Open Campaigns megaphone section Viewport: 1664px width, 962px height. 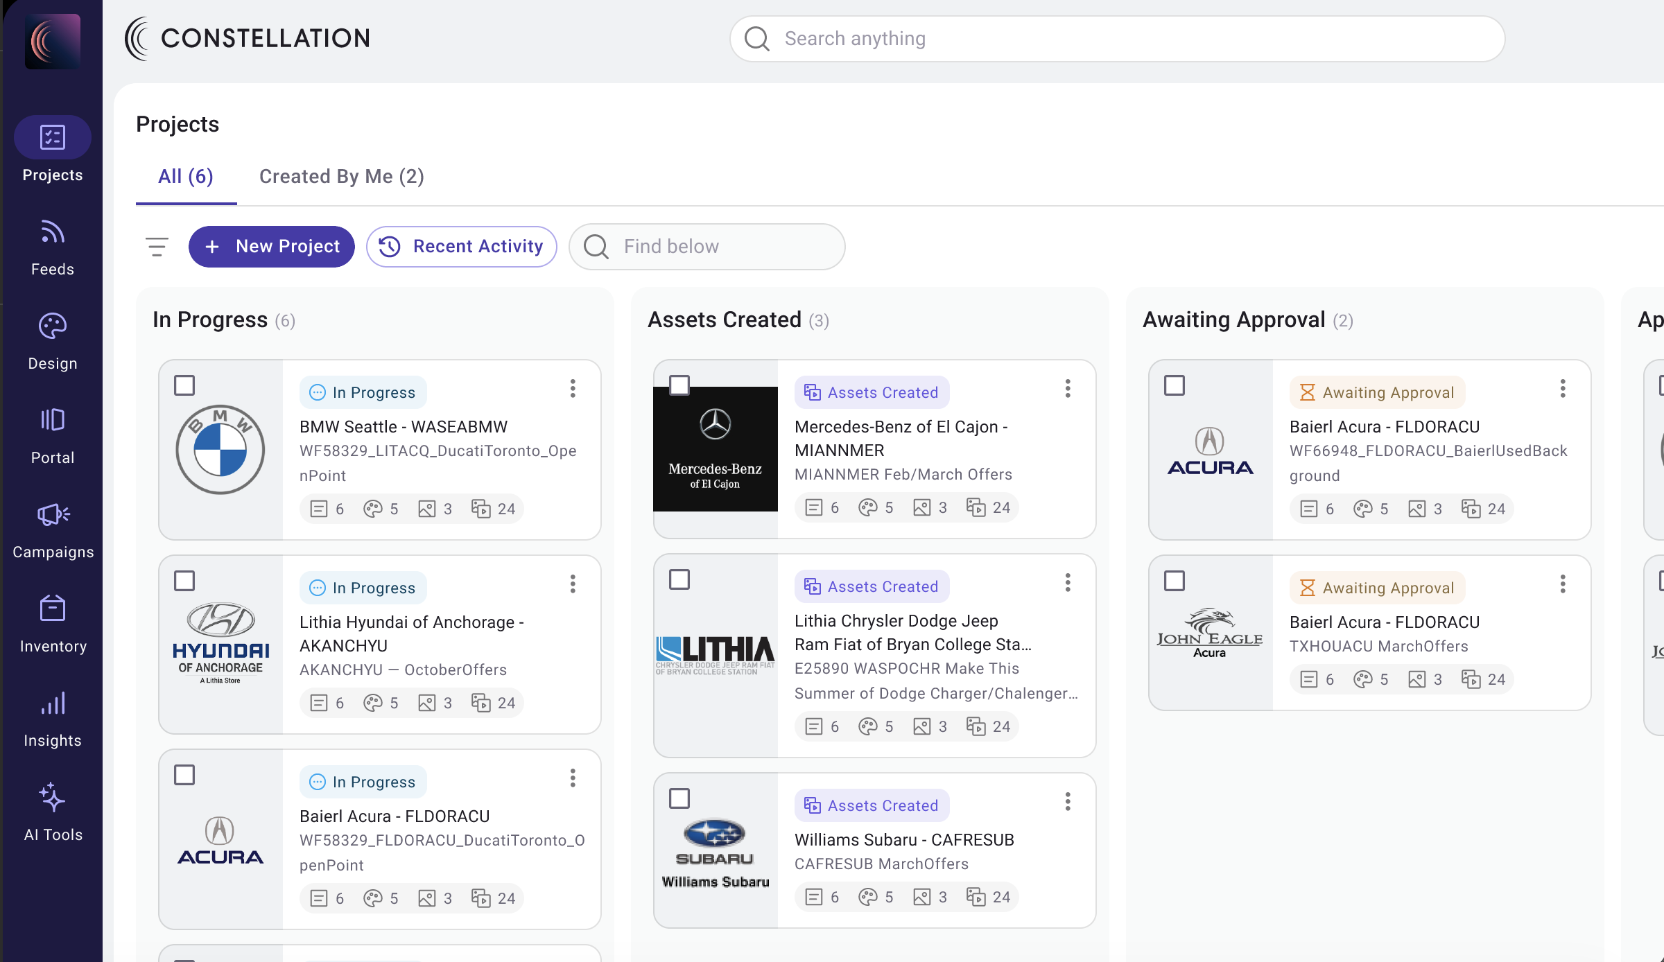(x=53, y=530)
